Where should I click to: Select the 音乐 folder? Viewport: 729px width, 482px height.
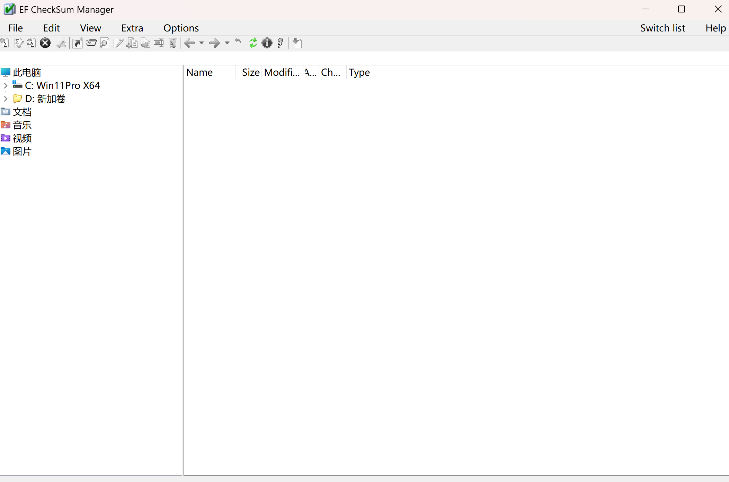[x=22, y=125]
